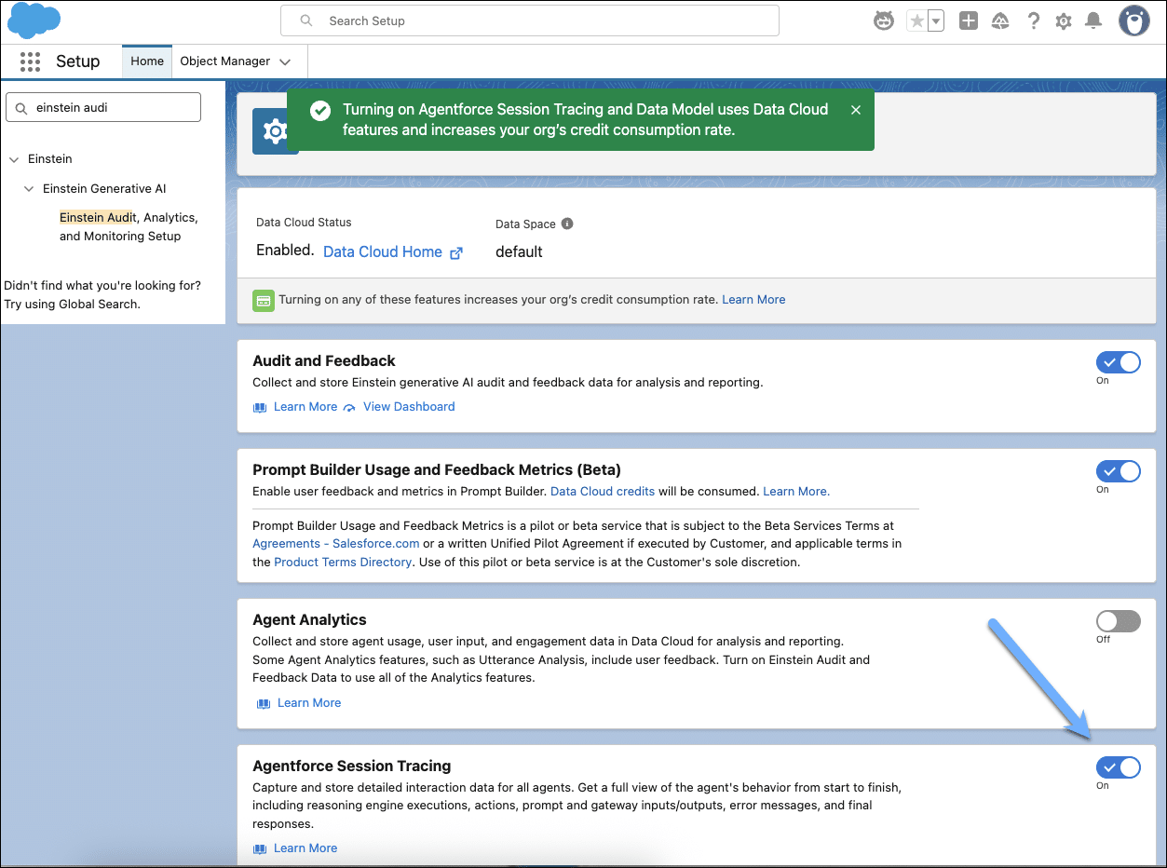Select Einstein Audit, Analytics, and Monitoring Setup
This screenshot has width=1167, height=868.
click(x=129, y=227)
